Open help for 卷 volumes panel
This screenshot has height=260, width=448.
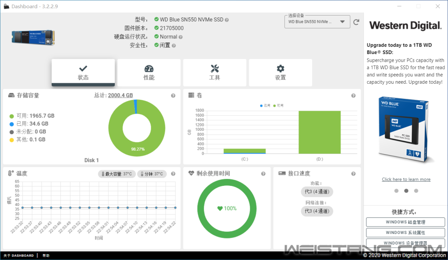(x=353, y=96)
